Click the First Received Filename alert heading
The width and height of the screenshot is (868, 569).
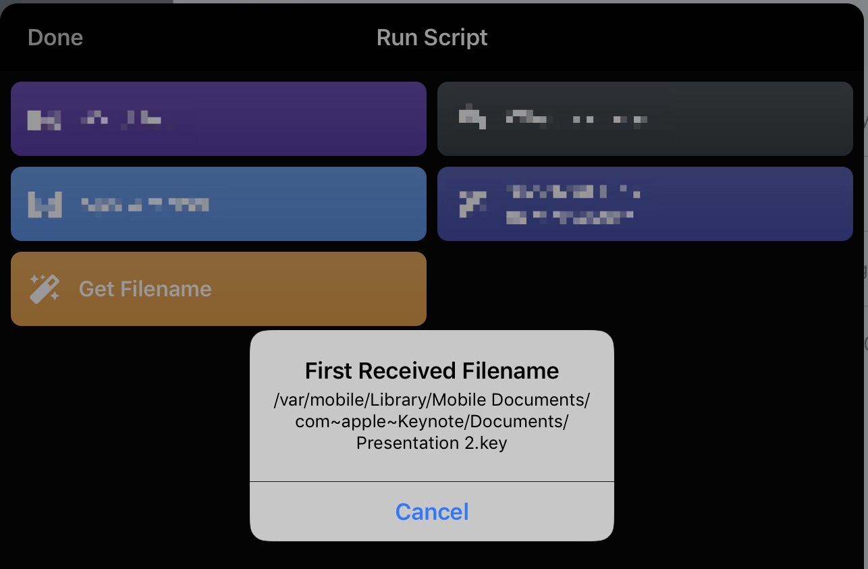432,371
